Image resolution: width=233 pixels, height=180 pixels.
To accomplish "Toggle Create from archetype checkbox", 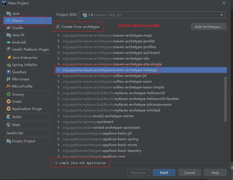I will tap(58, 26).
